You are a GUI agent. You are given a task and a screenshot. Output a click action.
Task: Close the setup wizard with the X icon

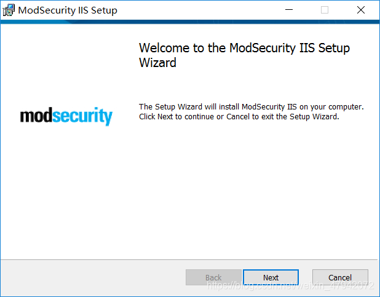[361, 10]
